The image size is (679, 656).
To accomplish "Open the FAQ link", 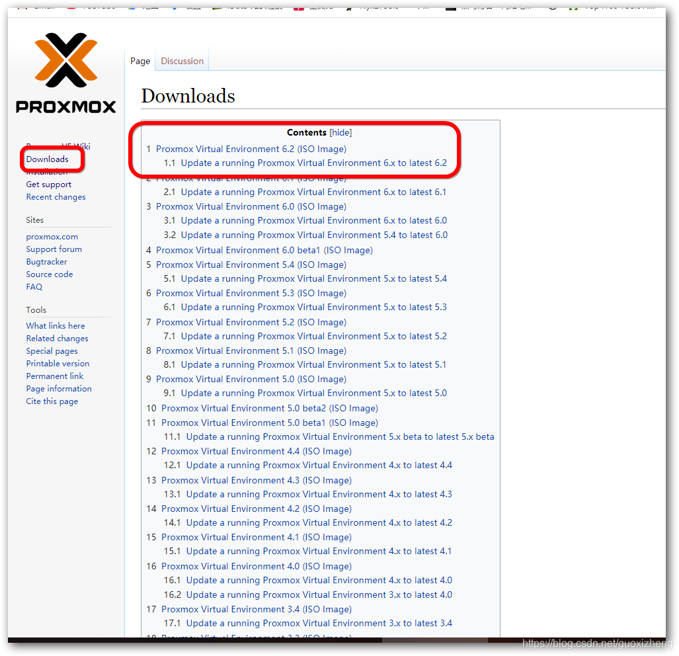I will (34, 286).
